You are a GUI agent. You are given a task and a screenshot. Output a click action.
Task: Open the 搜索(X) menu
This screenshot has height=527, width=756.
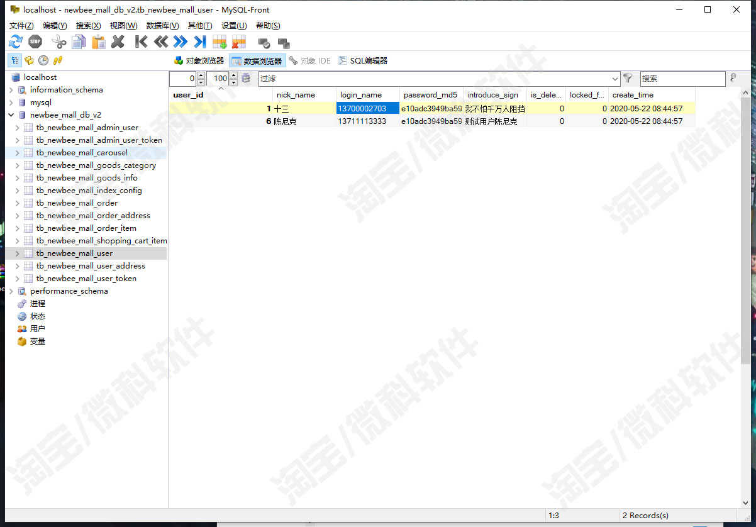click(x=88, y=25)
